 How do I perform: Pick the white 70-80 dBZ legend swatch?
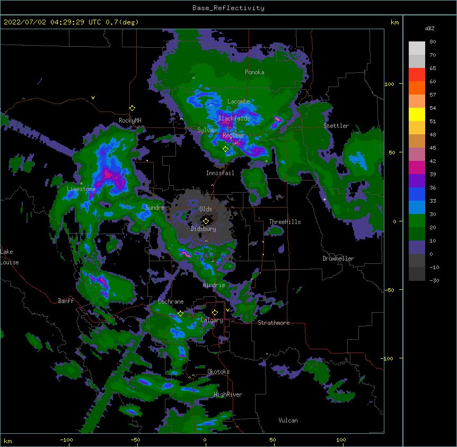click(x=417, y=48)
